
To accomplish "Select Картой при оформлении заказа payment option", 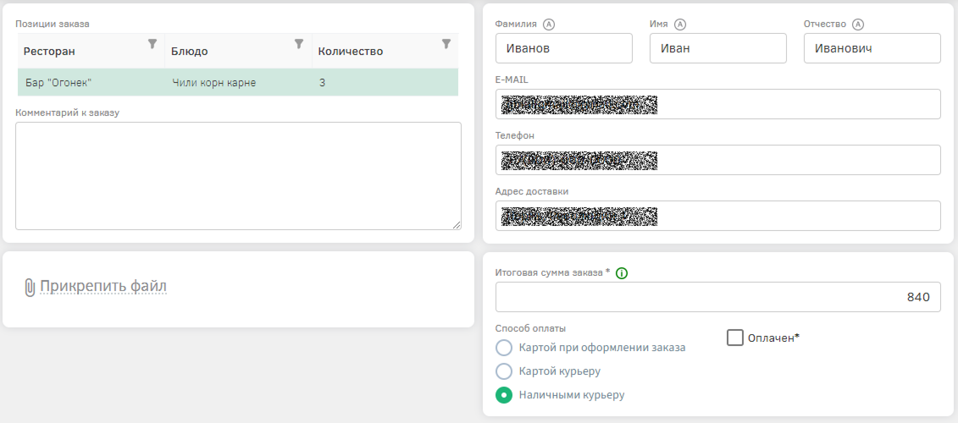I will tap(504, 348).
